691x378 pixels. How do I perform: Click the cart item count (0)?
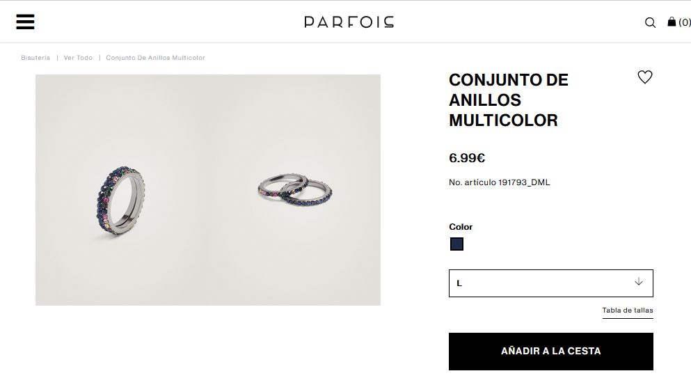[685, 22]
